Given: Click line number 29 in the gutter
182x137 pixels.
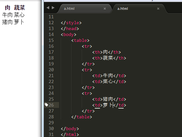Looking at the screenshot, I should pos(51,123).
